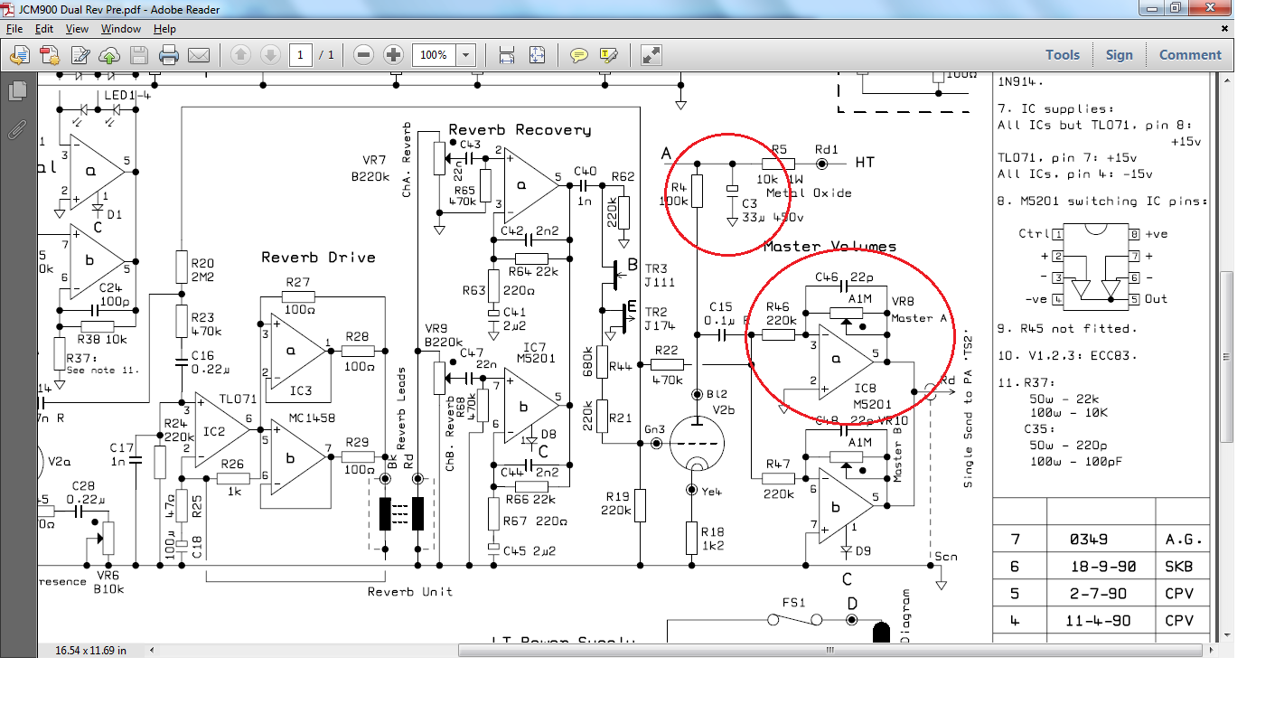Viewport: 1284px width, 723px height.
Task: Click the vertical scrollbar down arrow
Action: pos(1227,635)
